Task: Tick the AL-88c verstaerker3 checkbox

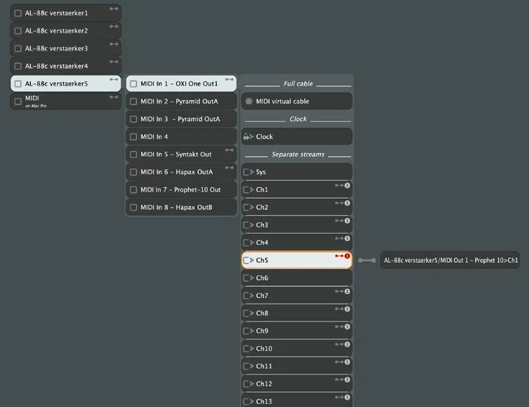Action: (x=18, y=49)
